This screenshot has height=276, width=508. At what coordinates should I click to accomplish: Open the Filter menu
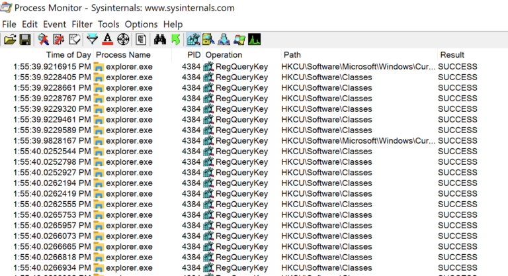82,24
